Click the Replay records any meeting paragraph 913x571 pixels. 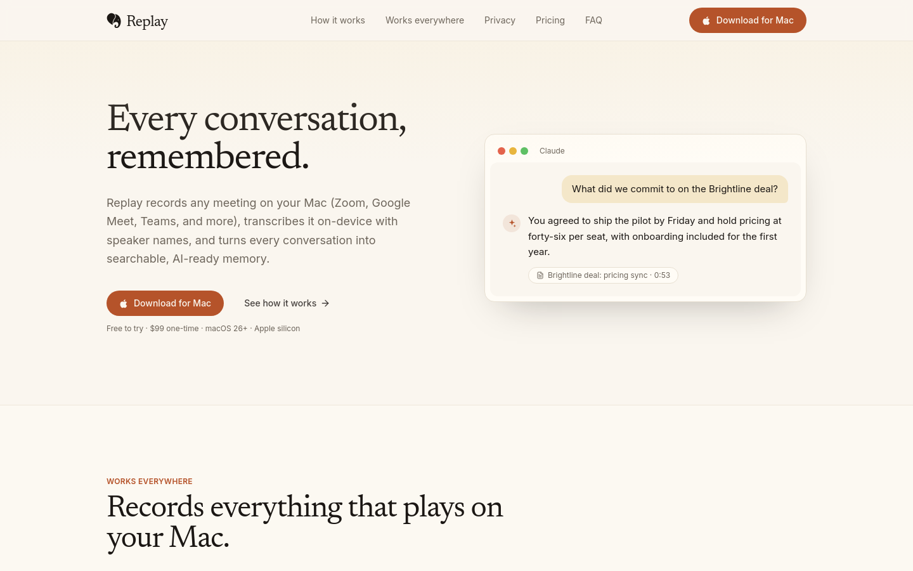[x=259, y=231]
